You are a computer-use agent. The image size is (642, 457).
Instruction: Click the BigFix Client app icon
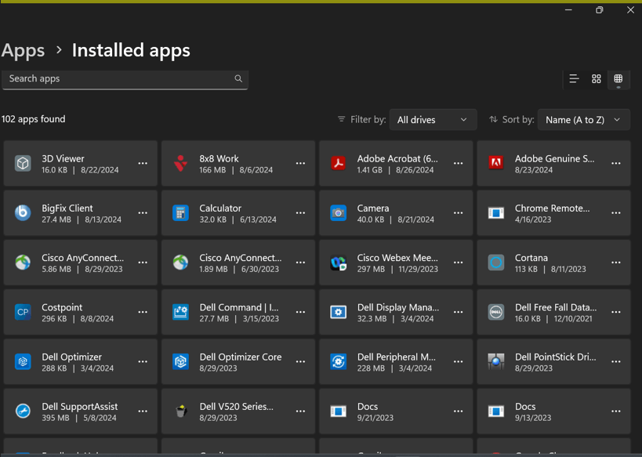(x=23, y=213)
